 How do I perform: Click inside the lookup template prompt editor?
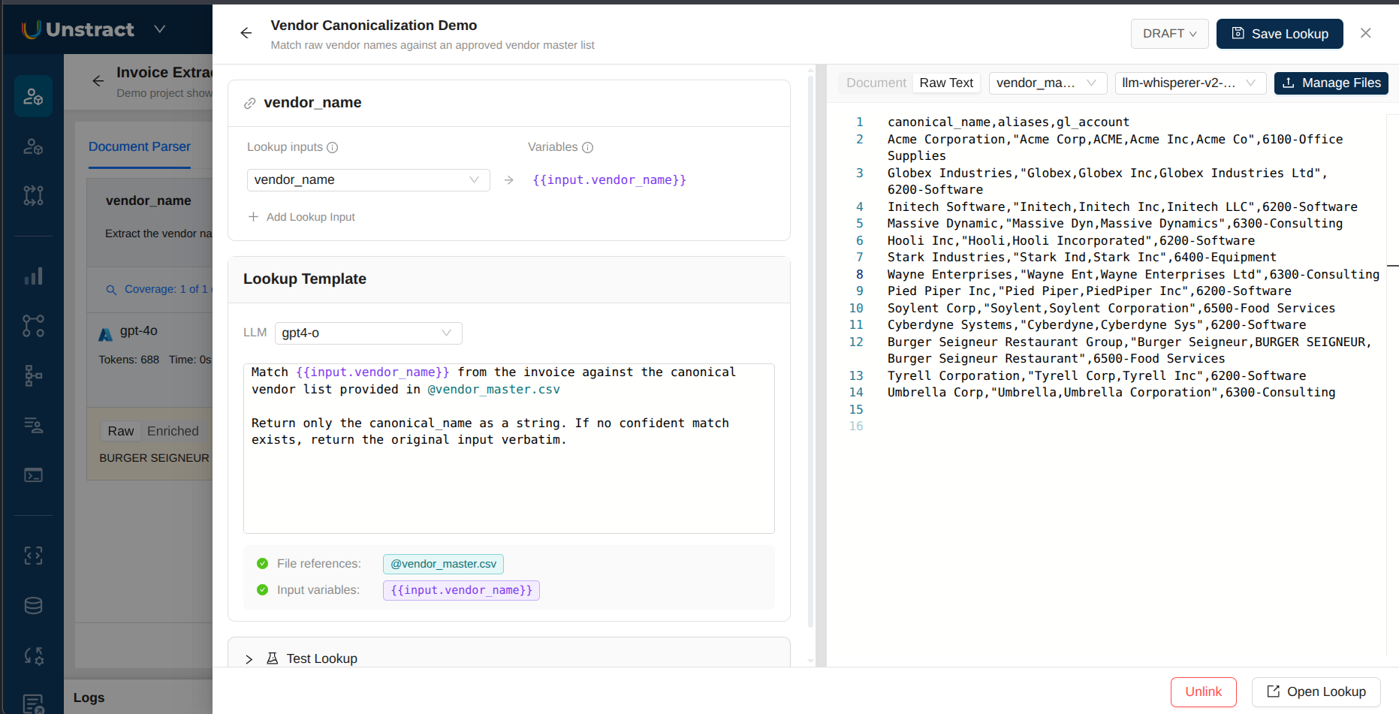click(x=509, y=448)
